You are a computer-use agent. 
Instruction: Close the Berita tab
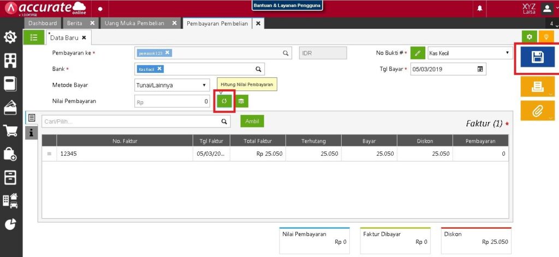click(92, 23)
